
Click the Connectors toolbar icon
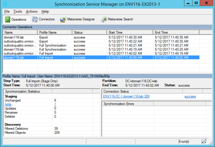pos(35,19)
